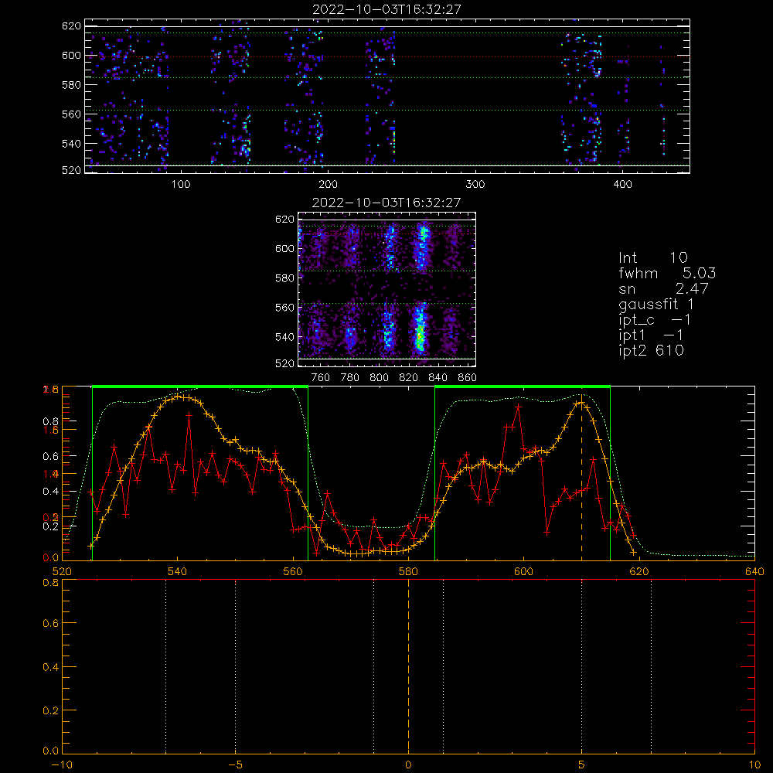Click x-axis label 520 on profile plot
The image size is (773, 773).
pyautogui.click(x=62, y=571)
